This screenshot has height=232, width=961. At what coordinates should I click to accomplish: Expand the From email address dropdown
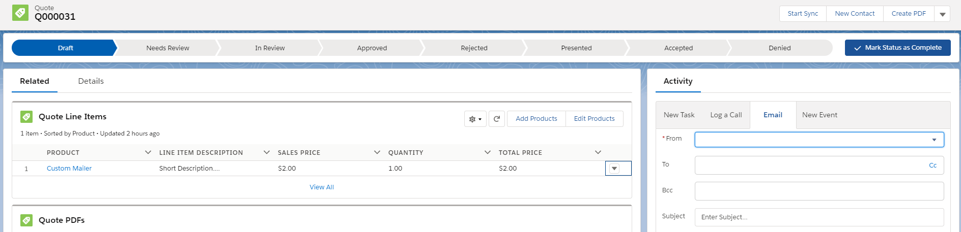click(934, 140)
